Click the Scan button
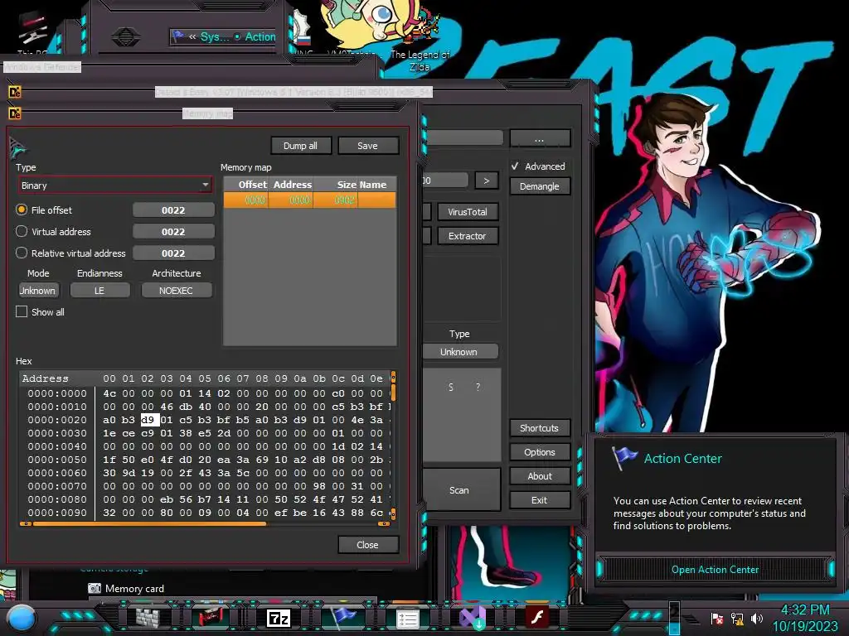This screenshot has height=636, width=849. point(461,490)
